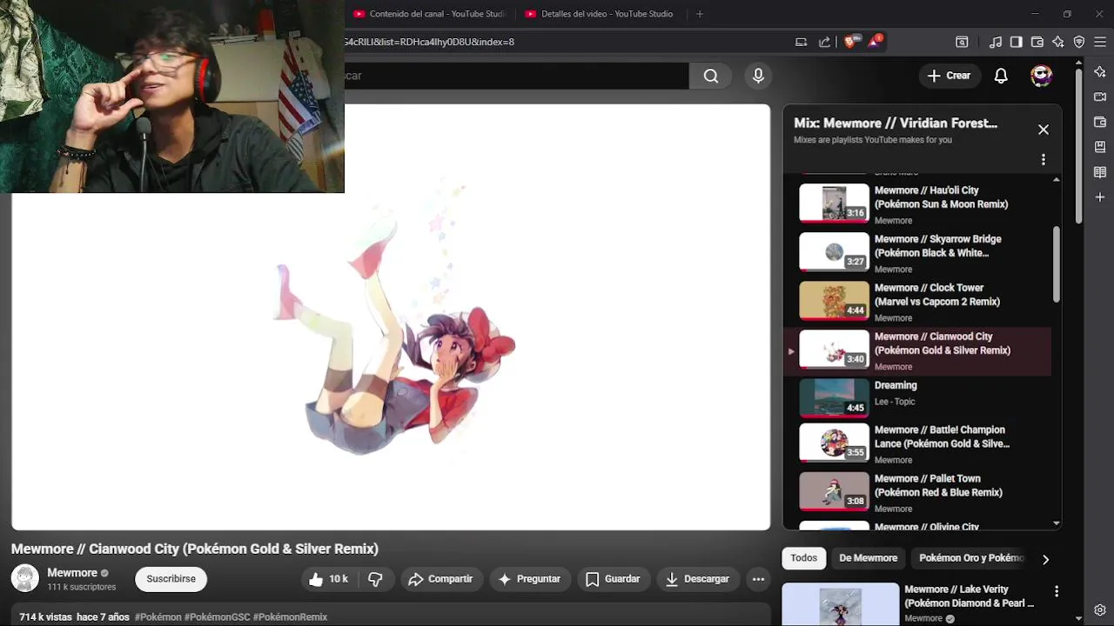This screenshot has height=626, width=1114.
Task: Open Leo AI in the sidebar
Action: point(1100,72)
